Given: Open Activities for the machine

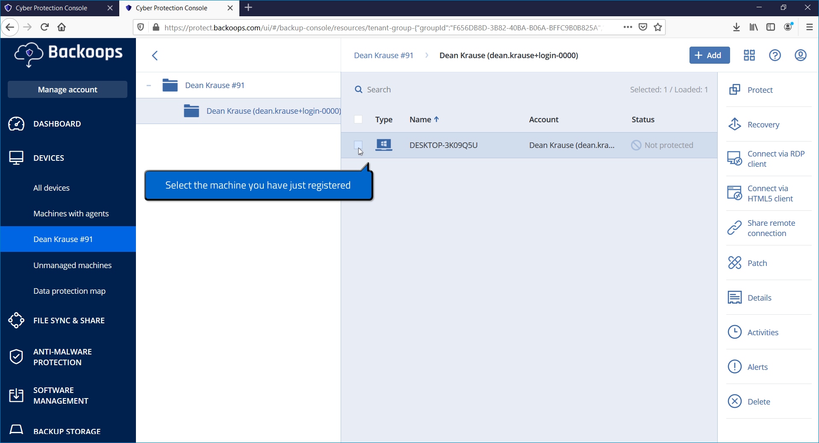Looking at the screenshot, I should click(753, 332).
